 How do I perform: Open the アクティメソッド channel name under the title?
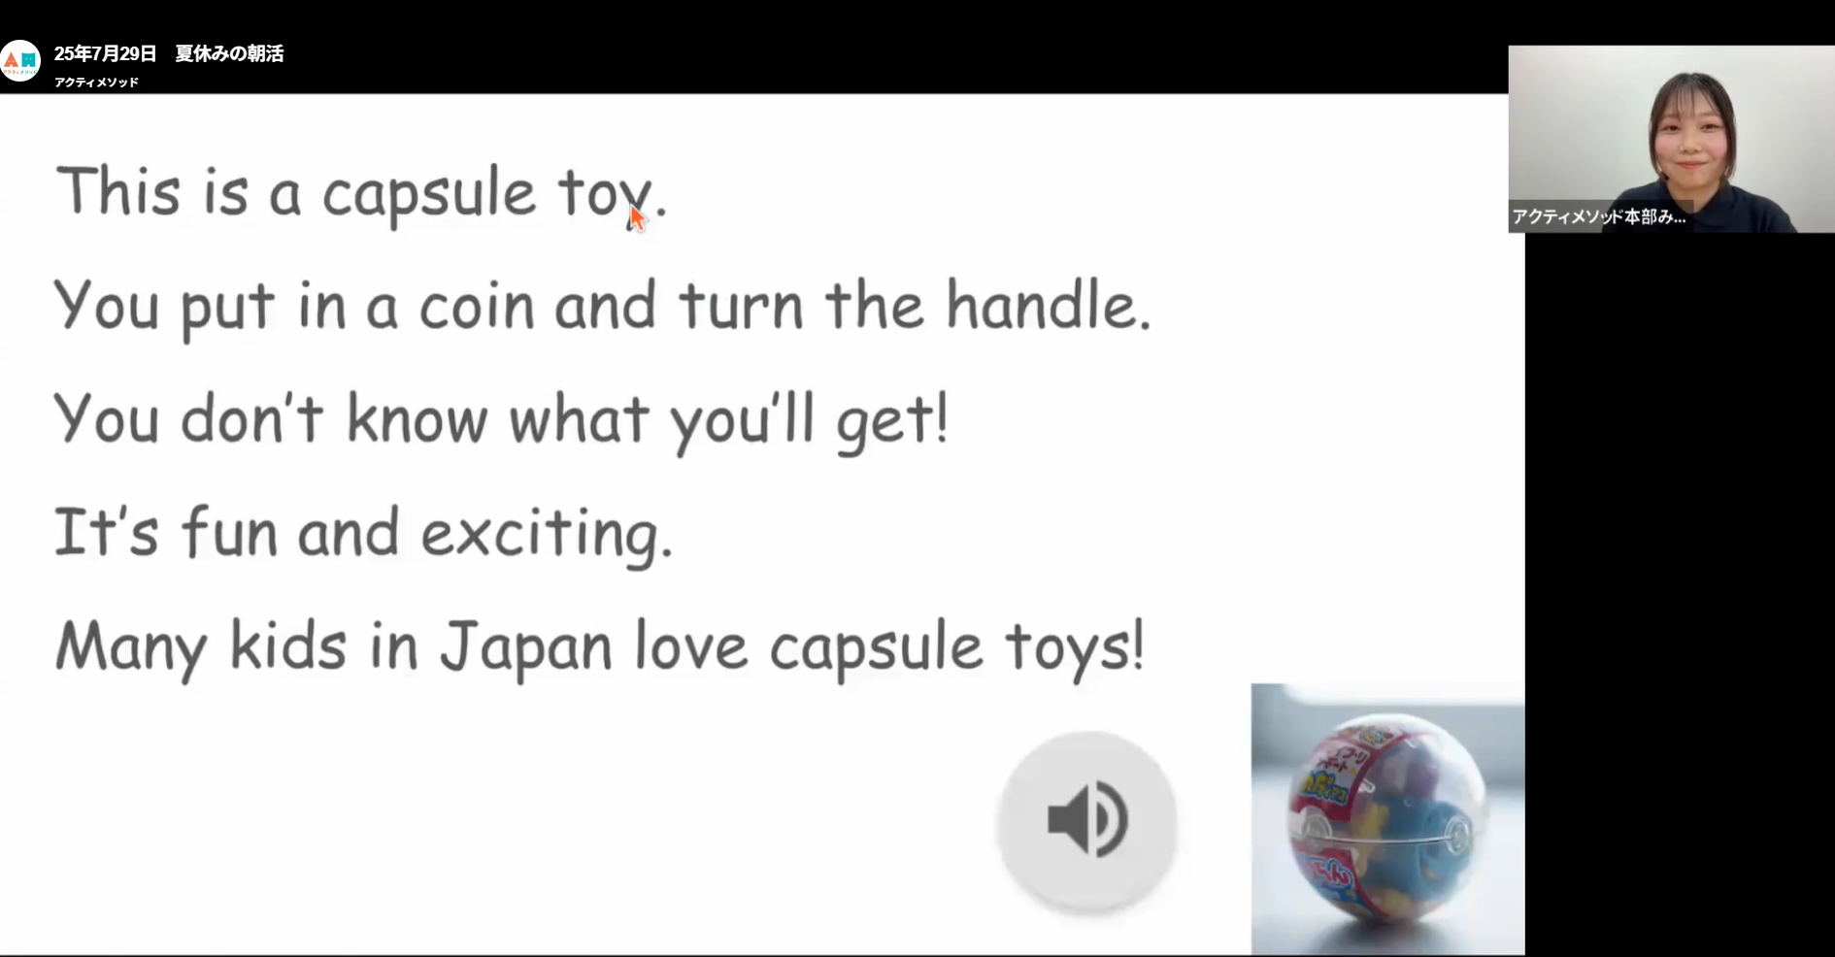pos(96,82)
